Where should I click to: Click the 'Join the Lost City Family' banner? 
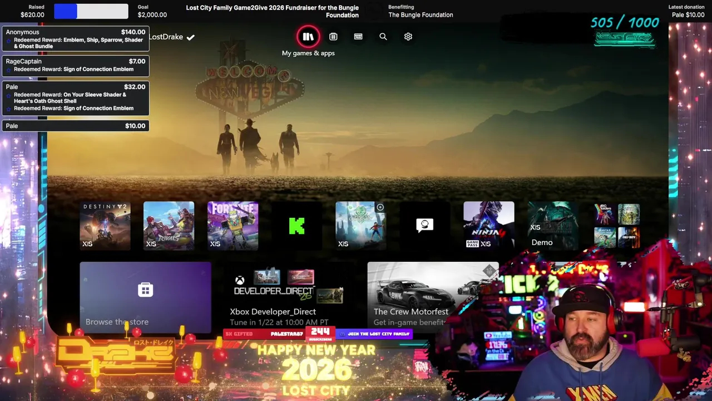[375, 334]
